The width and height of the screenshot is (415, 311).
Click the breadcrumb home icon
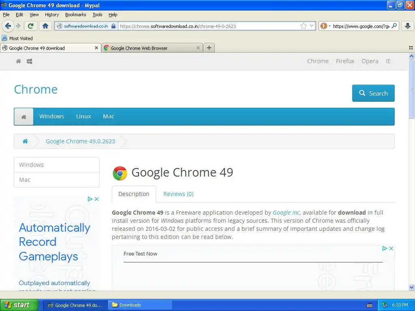[25, 141]
